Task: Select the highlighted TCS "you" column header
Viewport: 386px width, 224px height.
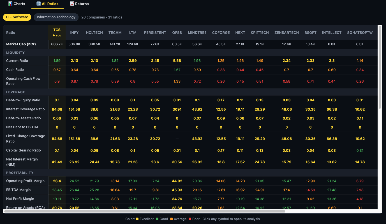Action: pyautogui.click(x=57, y=32)
